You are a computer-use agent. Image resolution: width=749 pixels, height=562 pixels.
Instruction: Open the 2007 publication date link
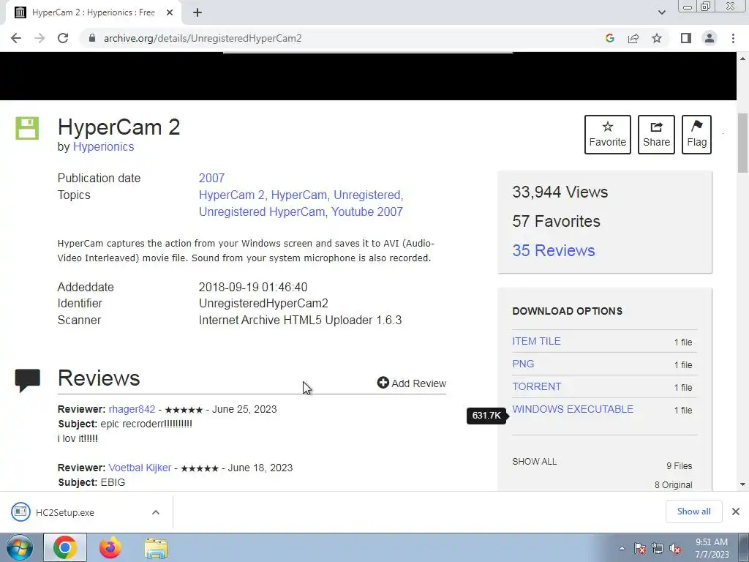pos(211,178)
